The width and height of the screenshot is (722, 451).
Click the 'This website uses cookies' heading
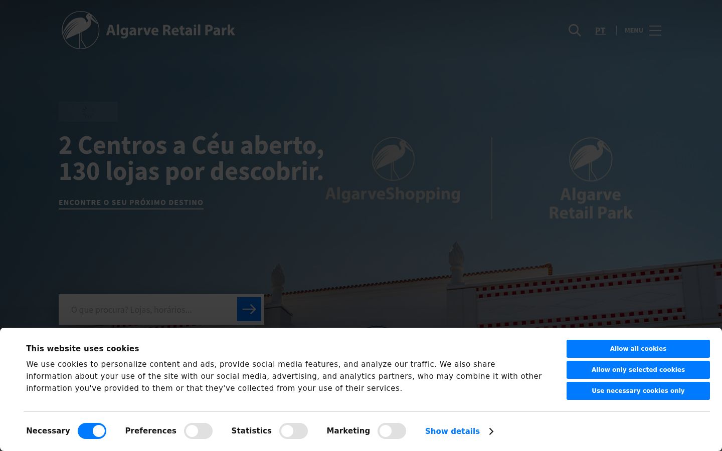click(x=83, y=349)
